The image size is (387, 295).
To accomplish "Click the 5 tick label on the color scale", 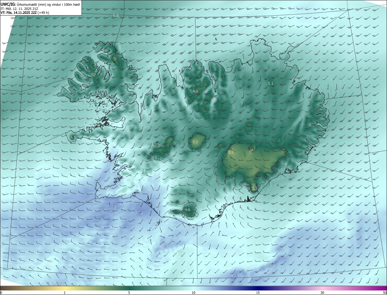I will [129, 293].
